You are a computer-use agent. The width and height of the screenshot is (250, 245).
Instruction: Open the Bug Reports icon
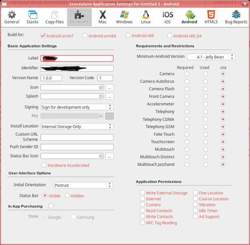[x=236, y=15]
